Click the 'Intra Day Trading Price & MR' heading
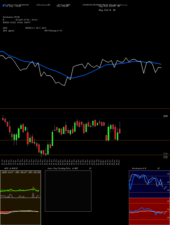The height and width of the screenshot is (225, 170). click(x=63, y=168)
